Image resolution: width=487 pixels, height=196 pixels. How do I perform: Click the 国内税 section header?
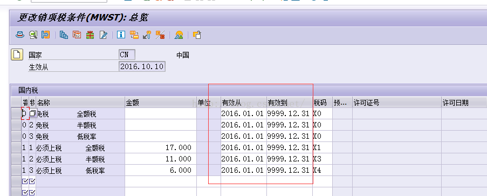(28, 91)
